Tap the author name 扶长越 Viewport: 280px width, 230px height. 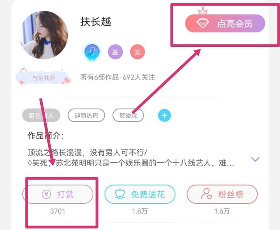[96, 22]
